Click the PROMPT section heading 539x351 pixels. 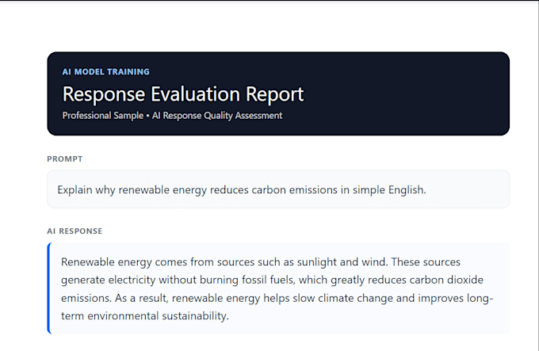[x=65, y=159]
